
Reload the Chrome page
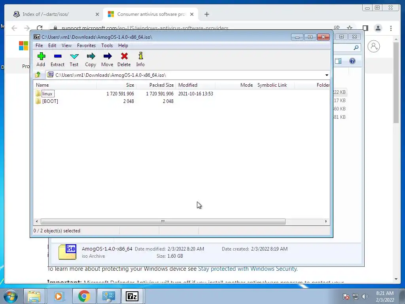click(40, 28)
